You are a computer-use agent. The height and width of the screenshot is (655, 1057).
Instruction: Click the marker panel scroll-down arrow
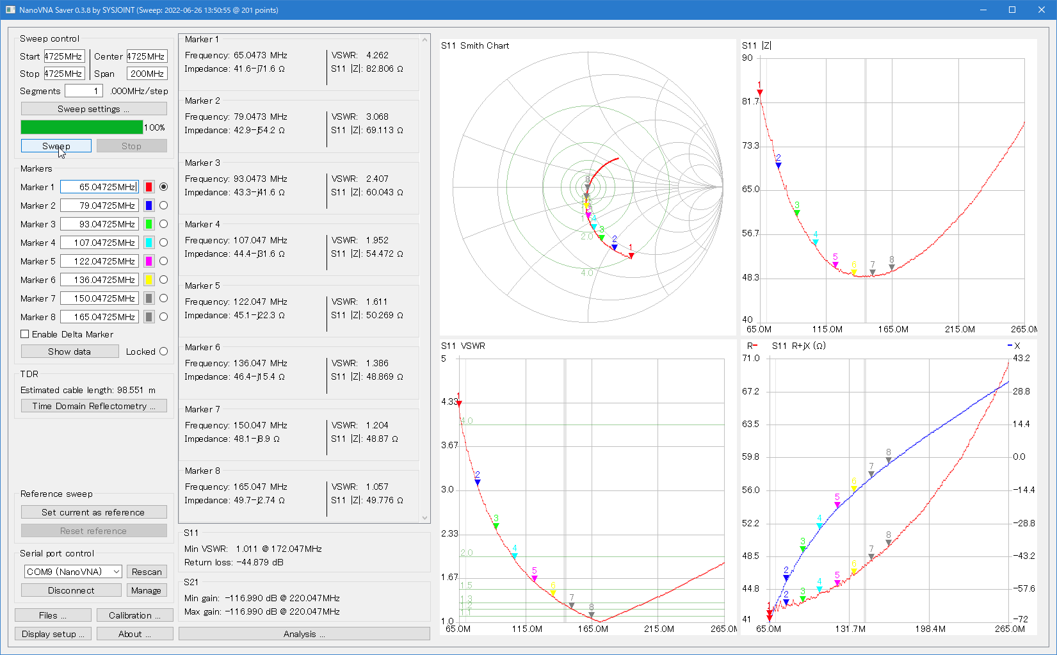coord(424,517)
